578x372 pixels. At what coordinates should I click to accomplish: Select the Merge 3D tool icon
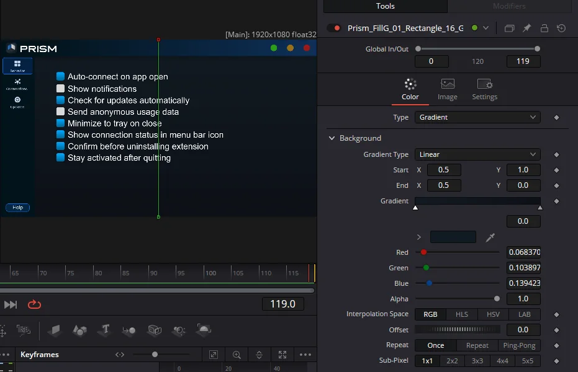pos(129,330)
